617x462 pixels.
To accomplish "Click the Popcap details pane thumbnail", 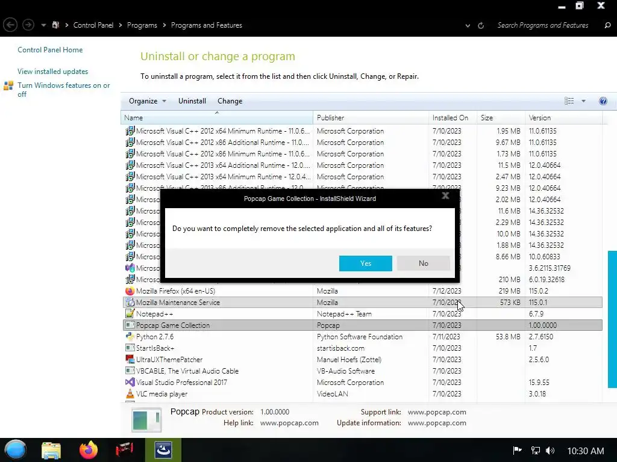I will coord(146,420).
